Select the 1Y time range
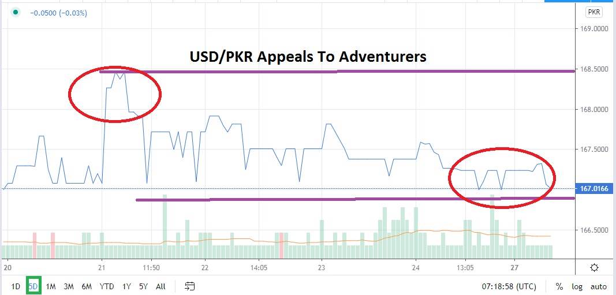The height and width of the screenshot is (295, 616). (126, 286)
